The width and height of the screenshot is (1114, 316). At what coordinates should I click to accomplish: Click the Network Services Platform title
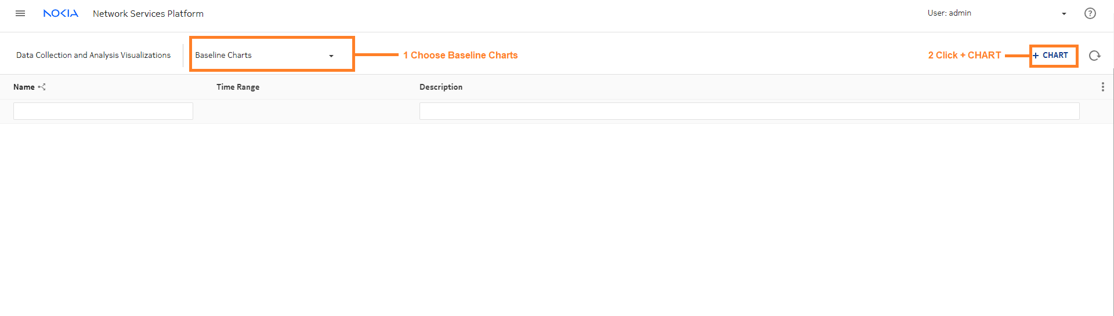pos(148,13)
